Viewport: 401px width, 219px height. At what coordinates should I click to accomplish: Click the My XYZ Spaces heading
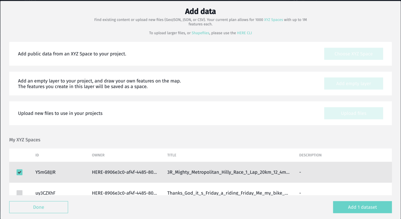point(25,140)
